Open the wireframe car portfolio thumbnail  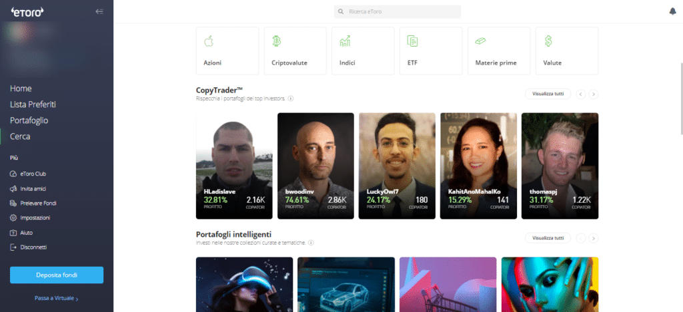pos(346,285)
